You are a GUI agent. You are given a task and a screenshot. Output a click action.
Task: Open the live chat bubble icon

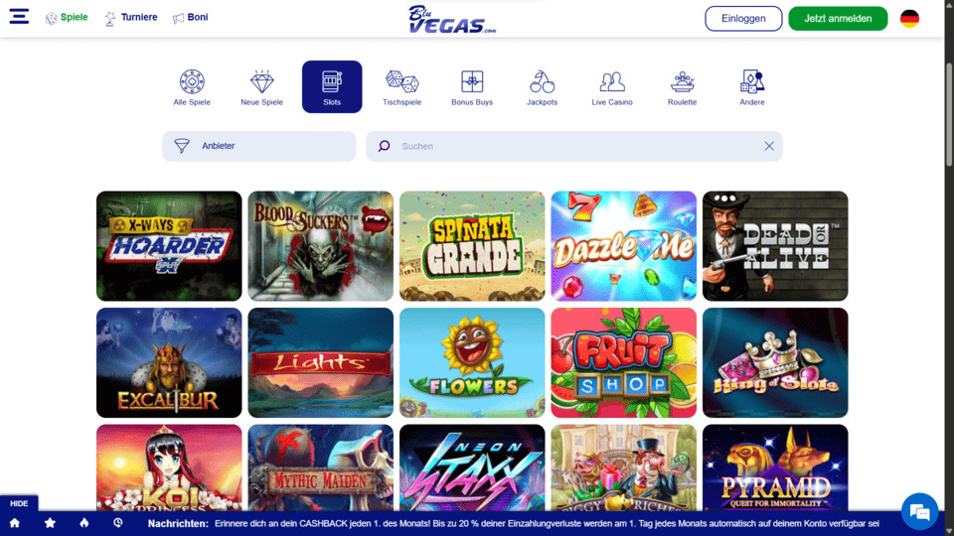coord(919,512)
